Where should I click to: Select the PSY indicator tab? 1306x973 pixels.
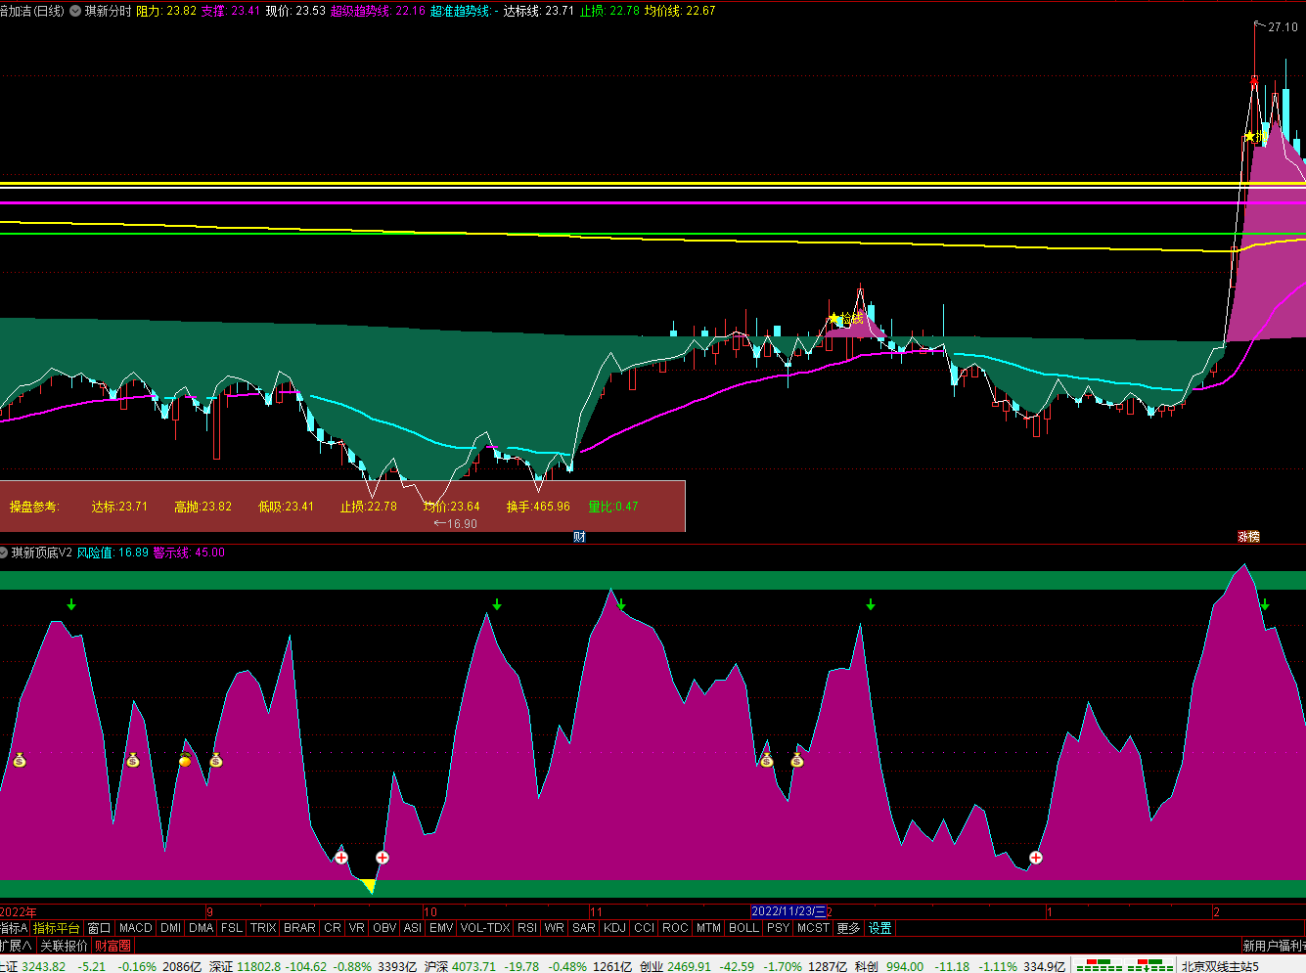(779, 928)
